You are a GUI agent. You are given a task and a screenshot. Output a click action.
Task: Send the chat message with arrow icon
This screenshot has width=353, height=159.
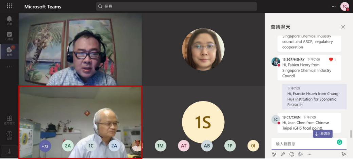coord(343,154)
